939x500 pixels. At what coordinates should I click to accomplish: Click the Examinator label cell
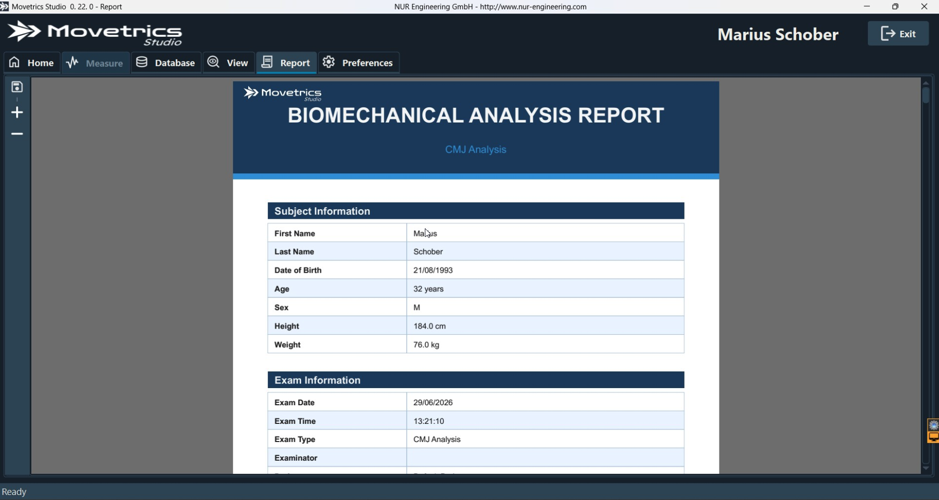coord(337,458)
